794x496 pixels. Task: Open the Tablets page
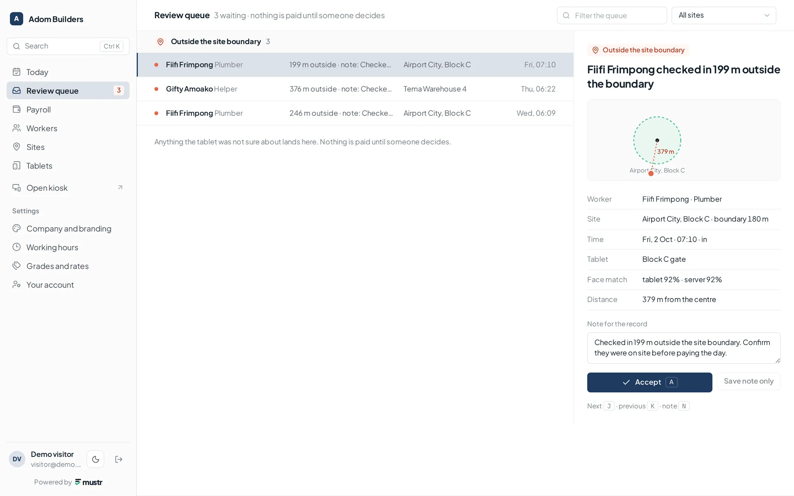click(68, 166)
